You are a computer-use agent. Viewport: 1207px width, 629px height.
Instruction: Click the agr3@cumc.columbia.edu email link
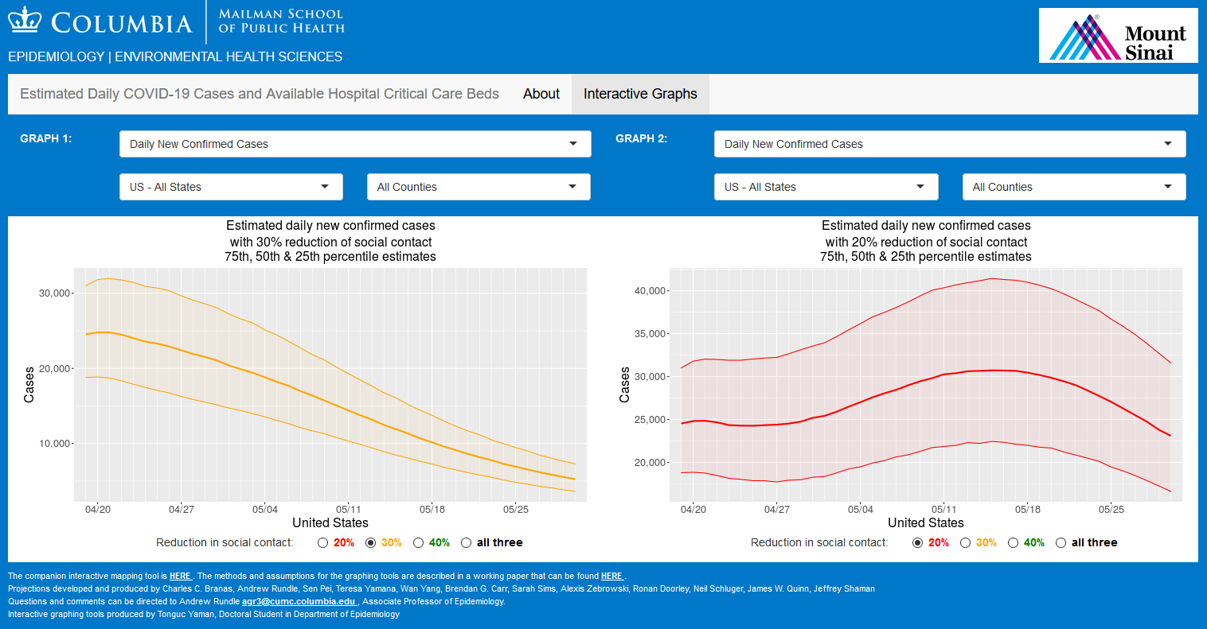299,601
